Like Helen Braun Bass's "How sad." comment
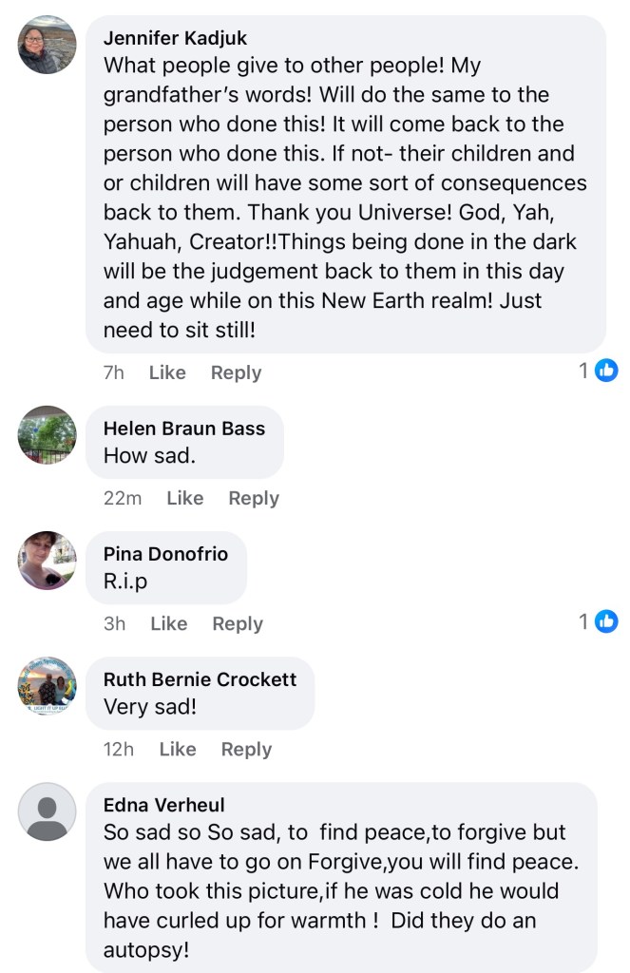The height and width of the screenshot is (973, 630). click(184, 498)
